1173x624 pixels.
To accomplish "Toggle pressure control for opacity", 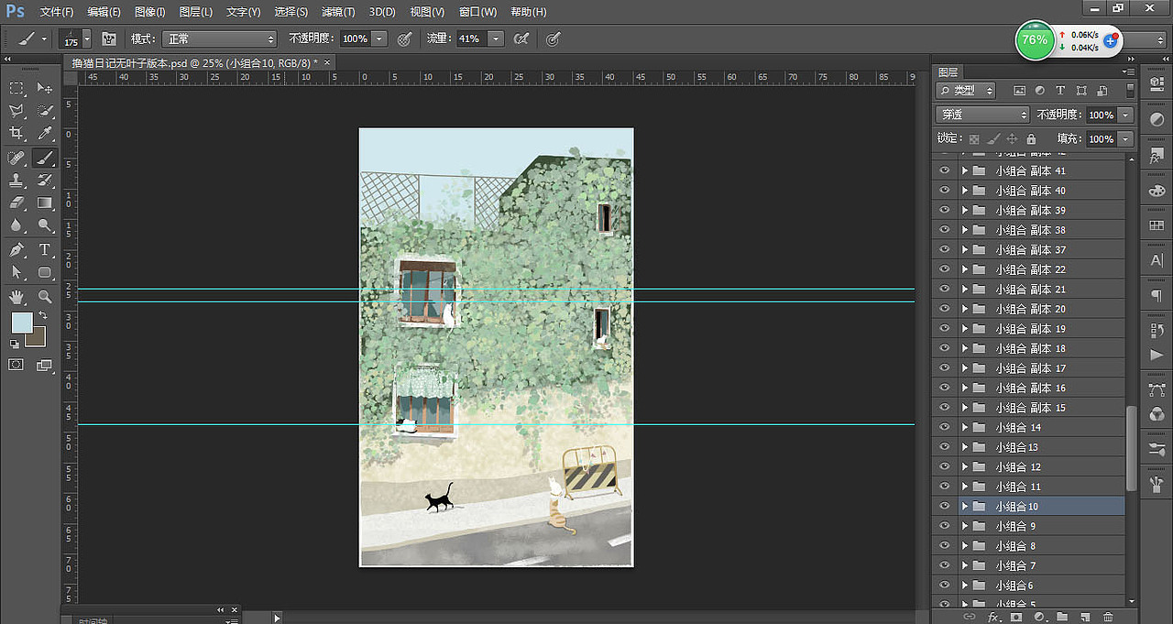I will (x=404, y=38).
